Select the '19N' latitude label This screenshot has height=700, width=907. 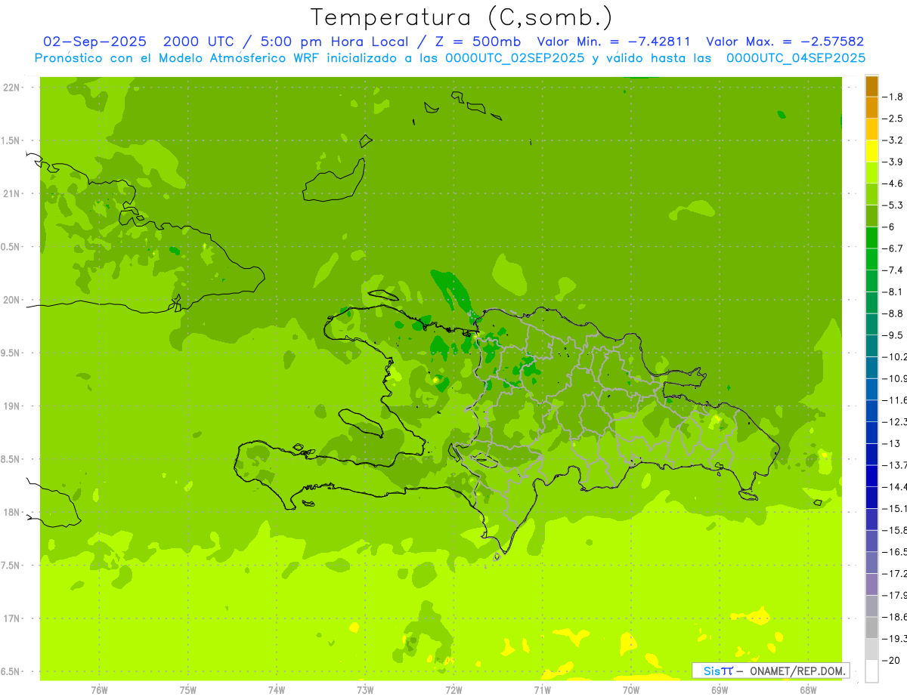click(12, 406)
